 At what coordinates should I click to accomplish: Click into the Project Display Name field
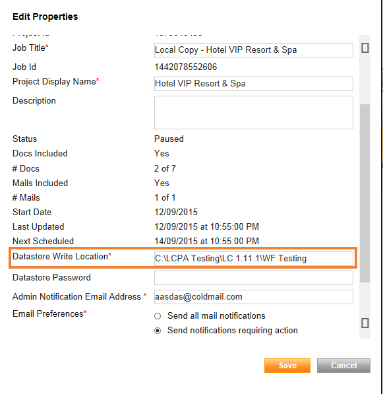click(254, 84)
